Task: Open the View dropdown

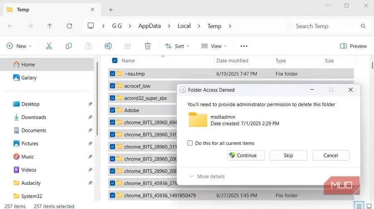Action: [x=214, y=46]
